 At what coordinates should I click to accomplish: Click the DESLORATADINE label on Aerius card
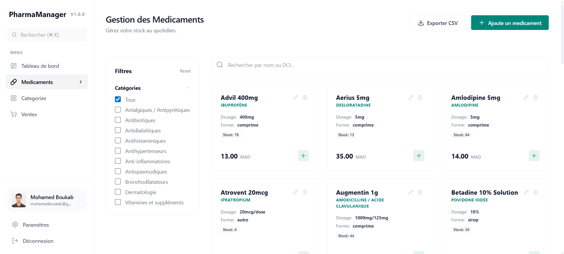pos(353,105)
